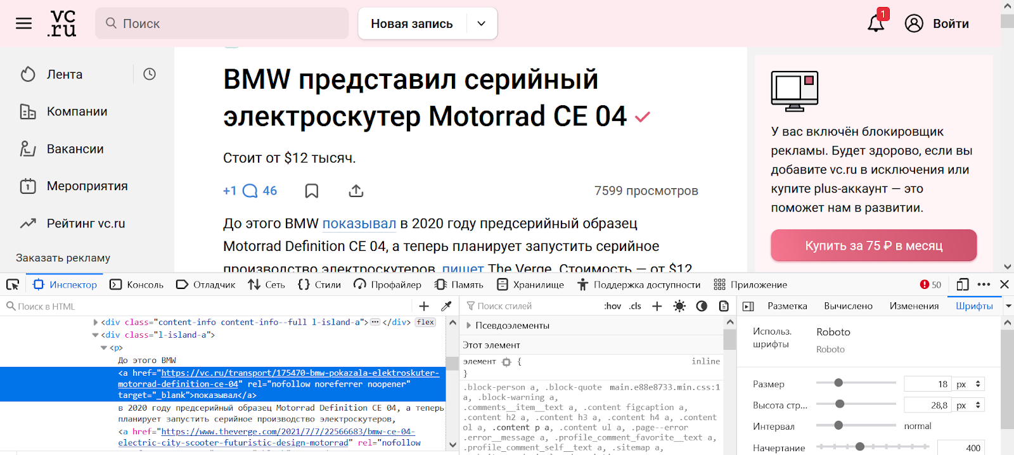Open the 'Отладчик' devtools tab
Screen dimensions: 1014x455
click(206, 285)
